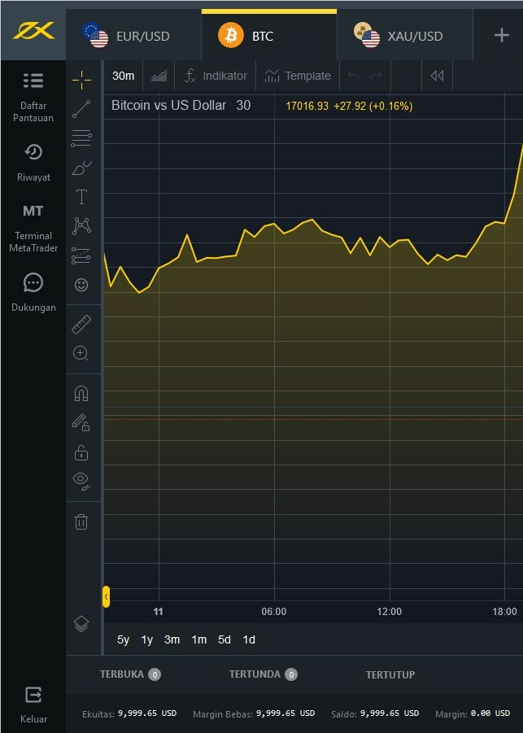Click Keluar to log out
The image size is (523, 733).
[33, 705]
